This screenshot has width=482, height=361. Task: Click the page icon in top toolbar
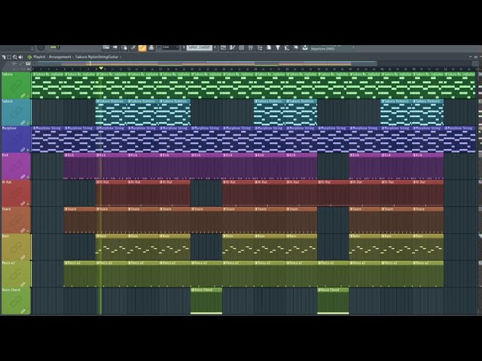click(269, 47)
